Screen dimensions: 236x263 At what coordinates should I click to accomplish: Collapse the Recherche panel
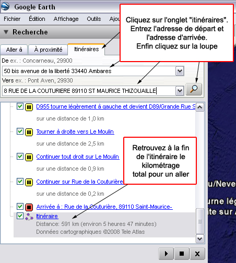pos(6,32)
